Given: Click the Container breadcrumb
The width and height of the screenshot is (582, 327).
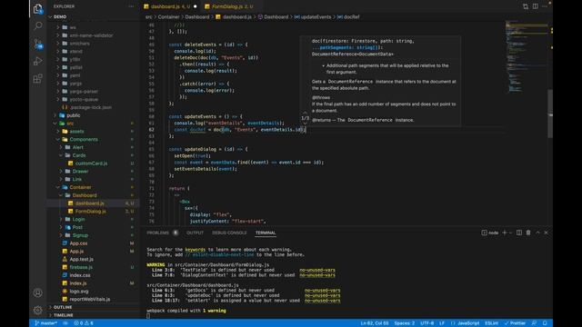Looking at the screenshot, I should [168, 16].
